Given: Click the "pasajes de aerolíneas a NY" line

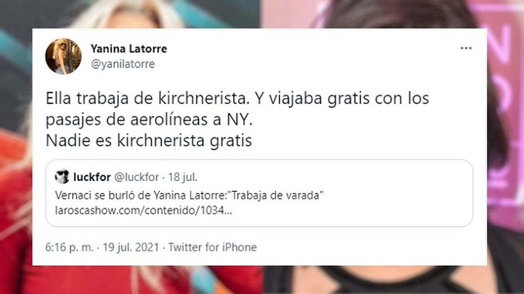Looking at the screenshot, I should (149, 121).
